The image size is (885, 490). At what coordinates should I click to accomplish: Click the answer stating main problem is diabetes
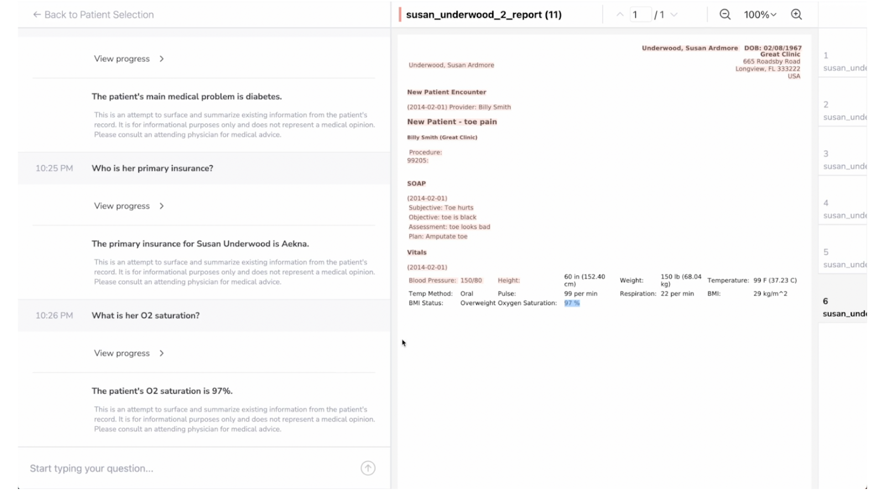coord(186,97)
